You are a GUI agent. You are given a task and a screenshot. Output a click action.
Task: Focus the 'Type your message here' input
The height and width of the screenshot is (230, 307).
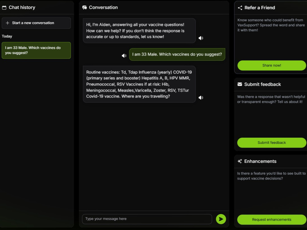(147, 219)
